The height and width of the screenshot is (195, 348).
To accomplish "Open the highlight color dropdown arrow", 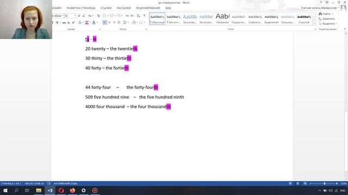I will (x=90, y=23).
